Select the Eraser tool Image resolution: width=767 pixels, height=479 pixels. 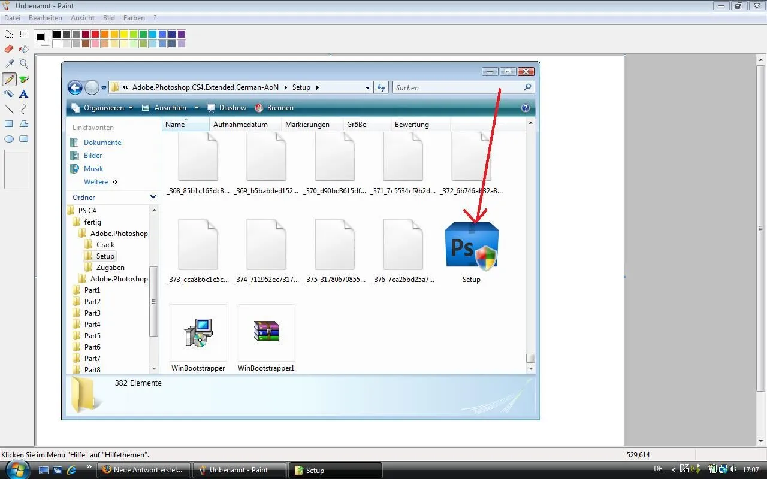(9, 49)
